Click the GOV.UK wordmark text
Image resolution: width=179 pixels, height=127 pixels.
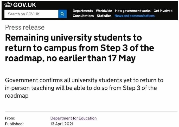tap(25, 5)
